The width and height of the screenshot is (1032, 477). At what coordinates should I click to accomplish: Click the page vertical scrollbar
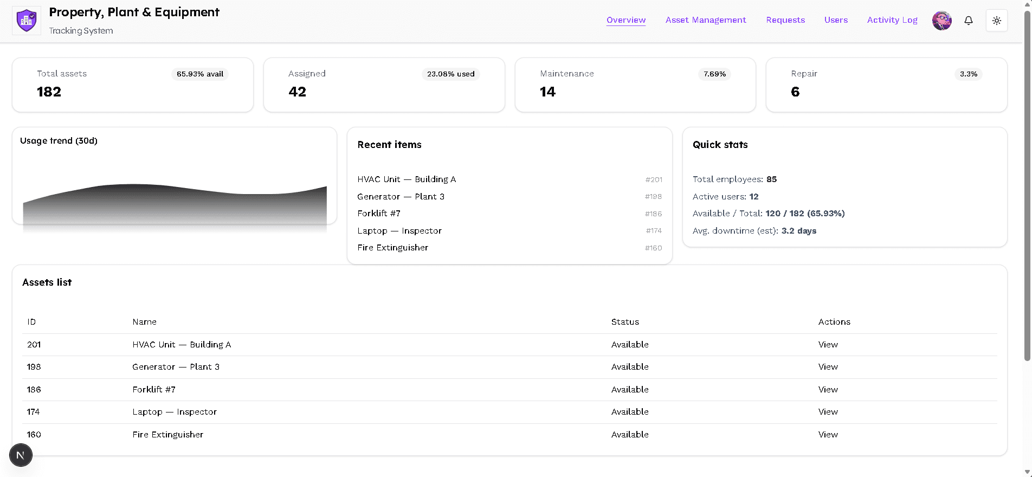pyautogui.click(x=1027, y=184)
